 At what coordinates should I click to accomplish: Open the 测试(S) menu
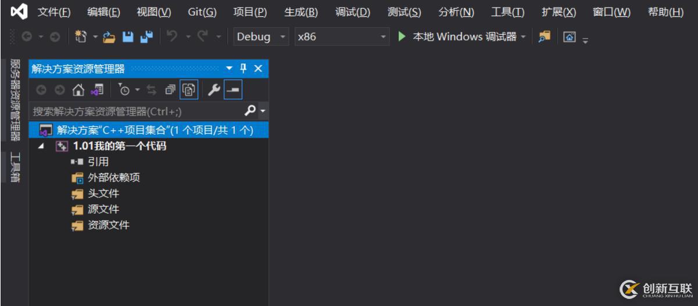click(x=405, y=12)
